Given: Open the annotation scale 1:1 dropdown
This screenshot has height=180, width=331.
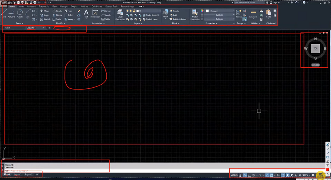Looking at the screenshot, I should 304,175.
